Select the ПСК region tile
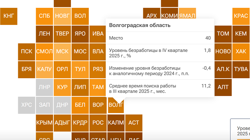This screenshot has height=140, width=250. point(26,51)
